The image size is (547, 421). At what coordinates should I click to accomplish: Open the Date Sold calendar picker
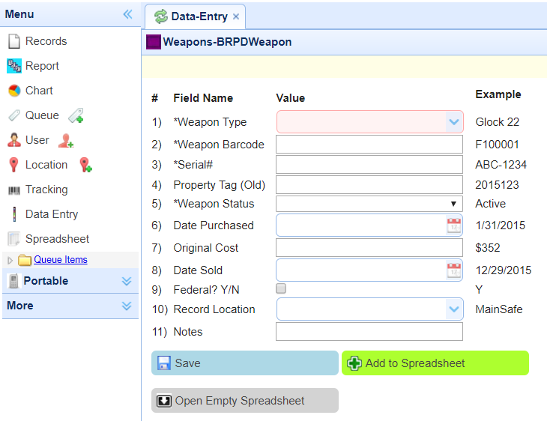click(x=454, y=270)
